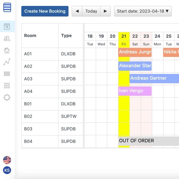Screen dimensions: 179x179
Task: Go to previous date range arrow
Action: [x=77, y=11]
